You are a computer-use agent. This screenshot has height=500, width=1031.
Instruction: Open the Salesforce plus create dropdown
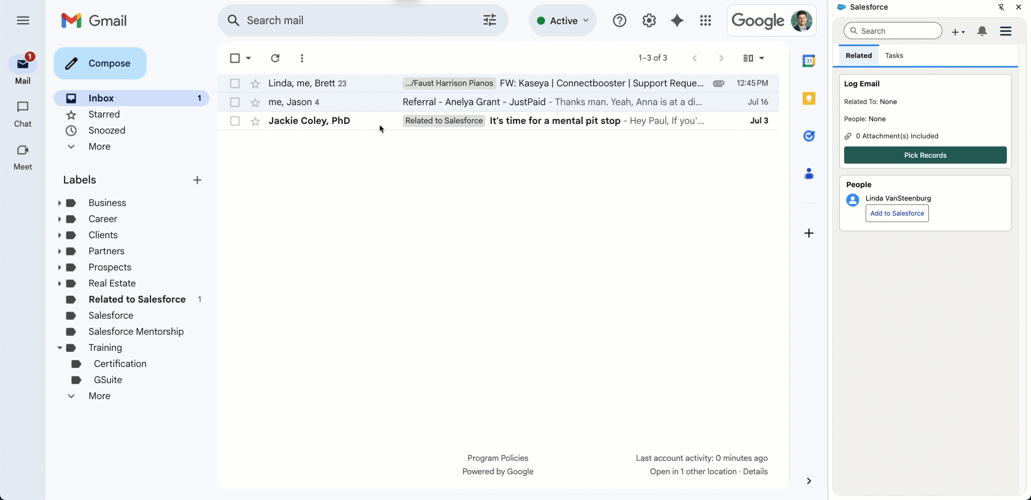click(958, 32)
